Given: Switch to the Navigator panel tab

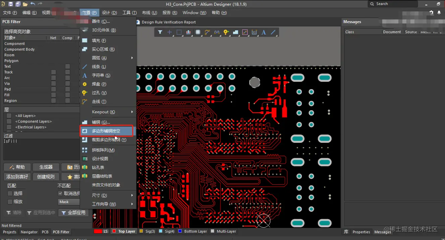Looking at the screenshot, I should pos(29,232).
